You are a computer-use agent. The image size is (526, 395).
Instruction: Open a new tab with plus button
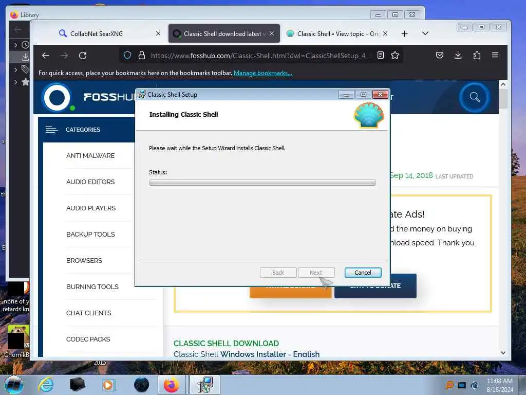coord(405,33)
